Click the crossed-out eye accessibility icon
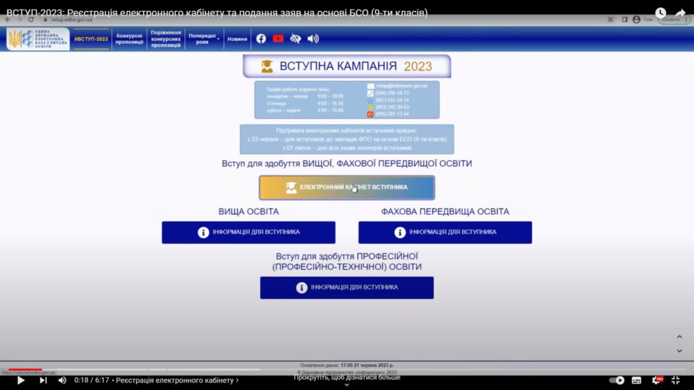694x390 pixels. [x=296, y=39]
